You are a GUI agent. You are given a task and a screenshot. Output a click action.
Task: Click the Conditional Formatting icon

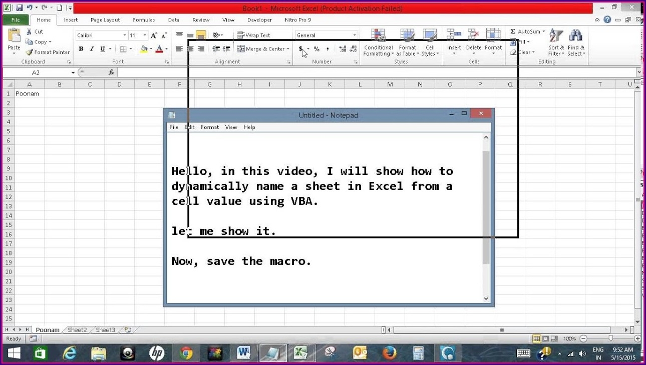pos(378,36)
